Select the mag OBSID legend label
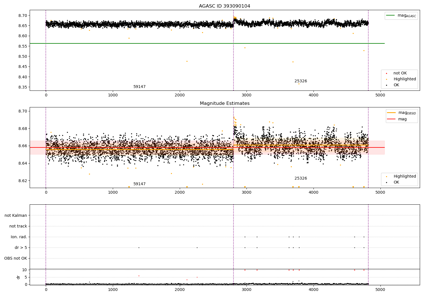 pos(407,113)
